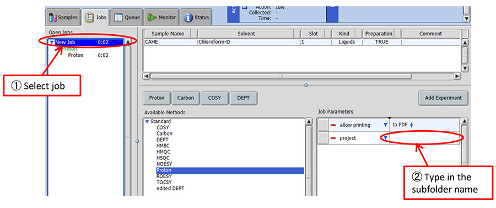Screen dimensions: 496x208
Task: Click the row handle beside project
Action: 323,138
